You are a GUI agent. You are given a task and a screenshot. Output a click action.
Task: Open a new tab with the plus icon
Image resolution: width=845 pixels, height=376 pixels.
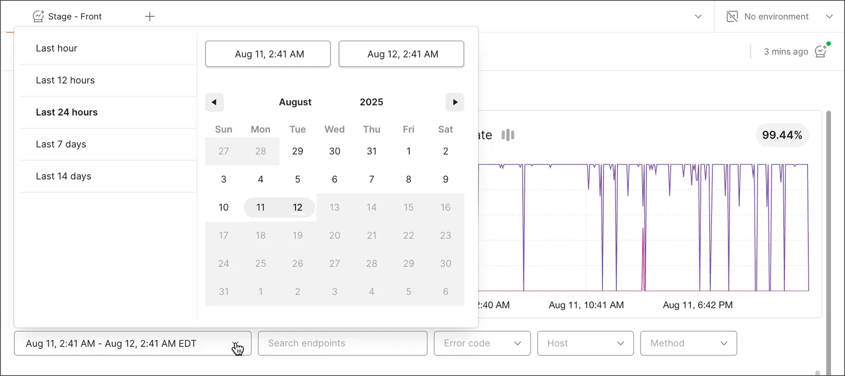(150, 16)
